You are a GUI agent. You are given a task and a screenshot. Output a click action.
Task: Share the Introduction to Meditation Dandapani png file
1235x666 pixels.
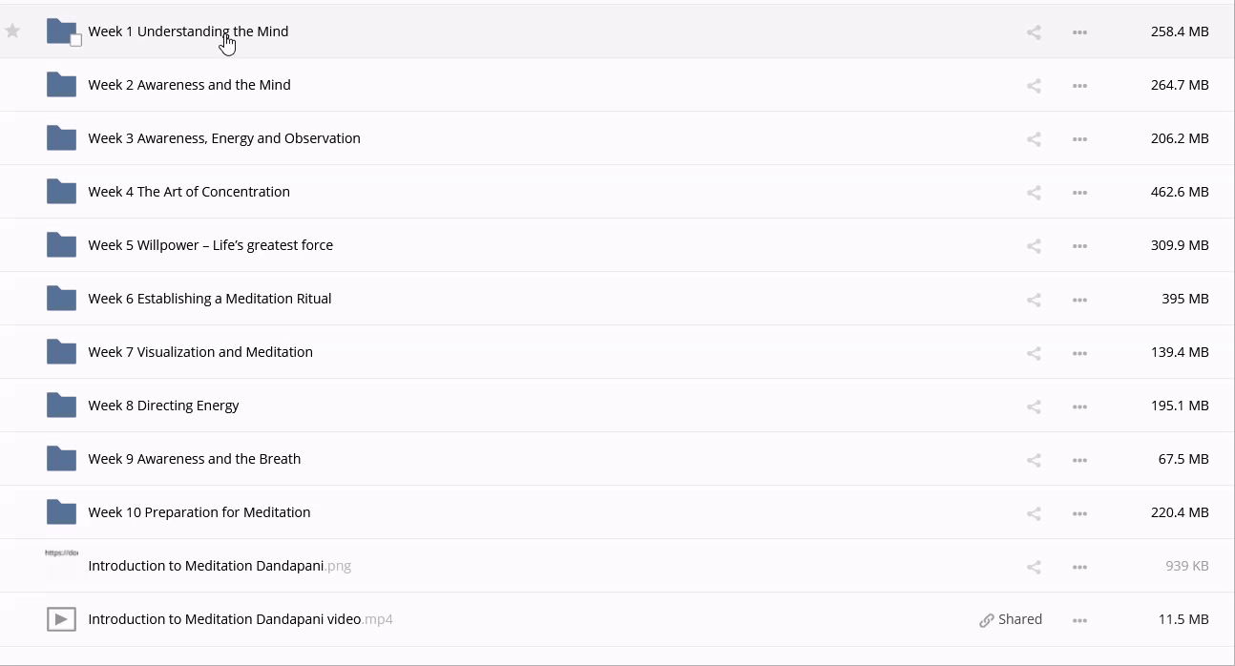[x=1034, y=567]
